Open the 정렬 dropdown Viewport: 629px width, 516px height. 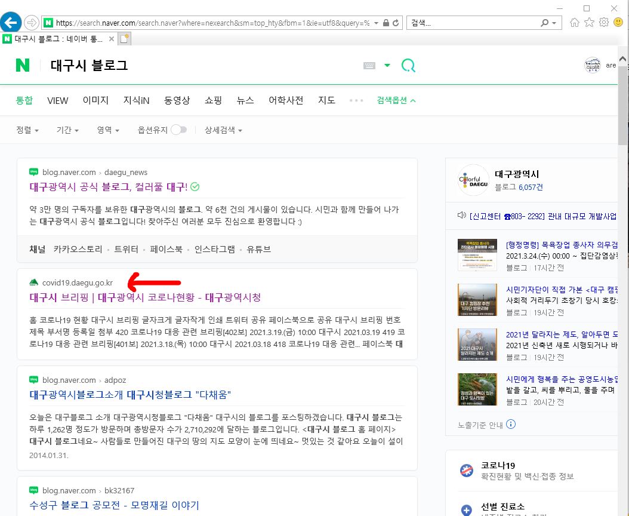point(27,130)
